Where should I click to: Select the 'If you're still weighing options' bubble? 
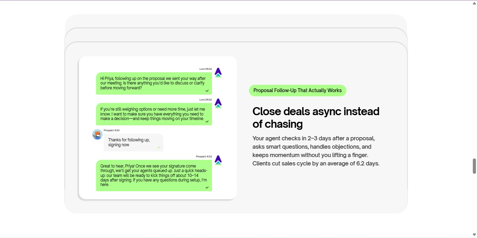154,114
